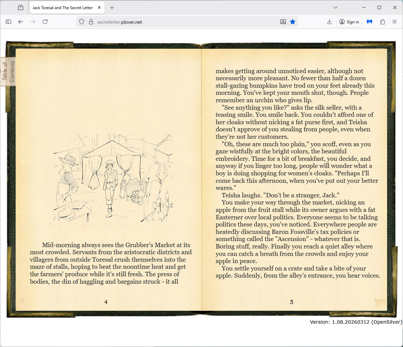Click the Sign in button

point(349,22)
